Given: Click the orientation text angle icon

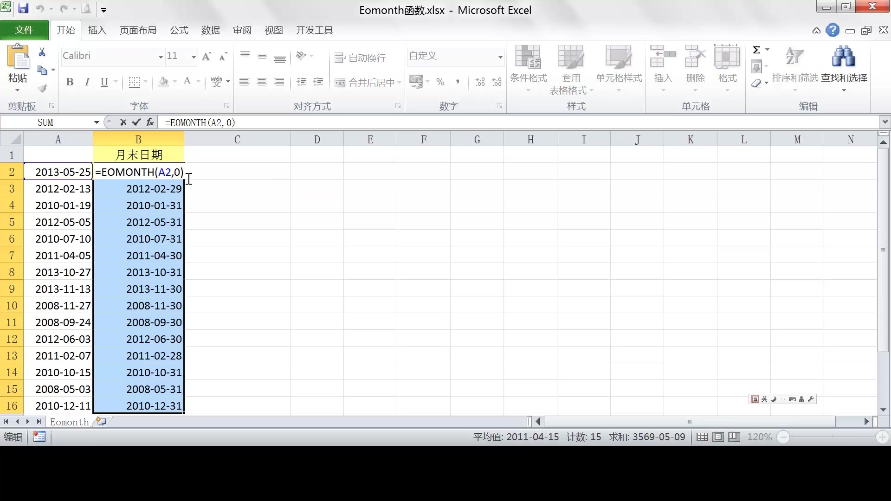Looking at the screenshot, I should click(x=301, y=56).
